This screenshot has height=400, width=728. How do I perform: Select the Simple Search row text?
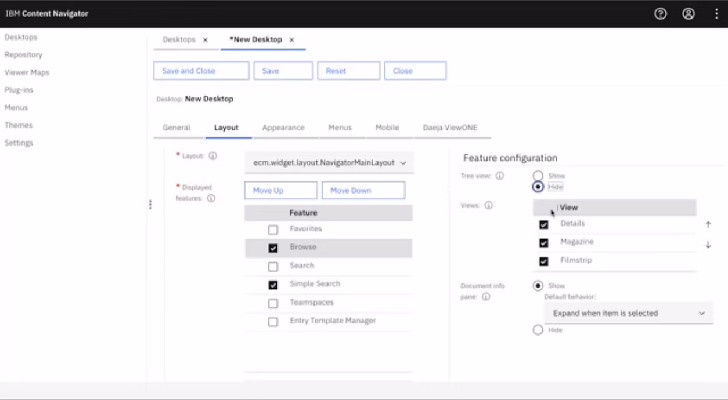tap(315, 284)
